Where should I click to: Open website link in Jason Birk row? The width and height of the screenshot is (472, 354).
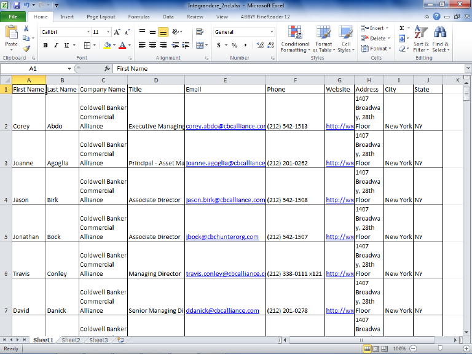click(x=339, y=200)
